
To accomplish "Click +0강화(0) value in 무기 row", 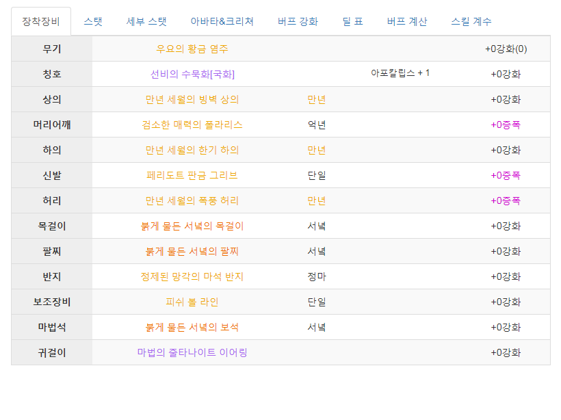I will [x=506, y=49].
